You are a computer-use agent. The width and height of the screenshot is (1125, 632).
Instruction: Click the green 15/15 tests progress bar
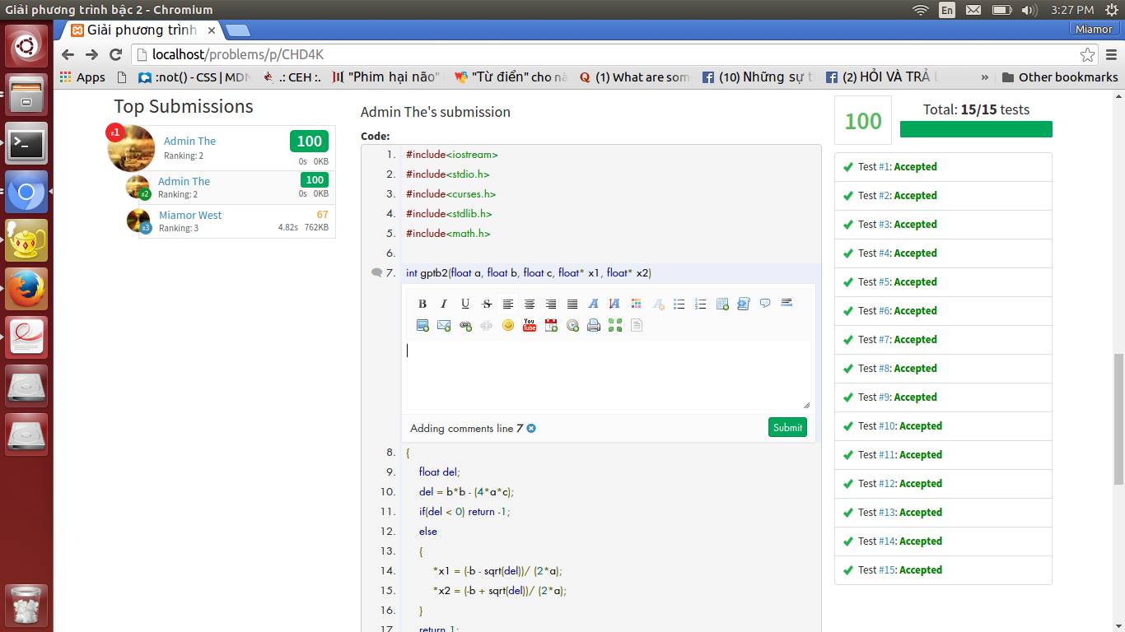click(x=976, y=129)
